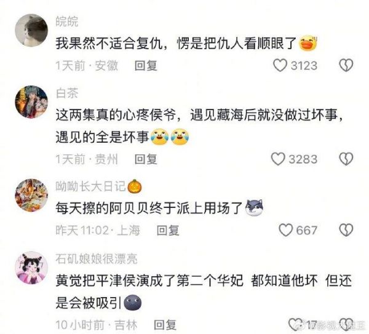
Task: Open the username 白茶
Action: point(67,93)
